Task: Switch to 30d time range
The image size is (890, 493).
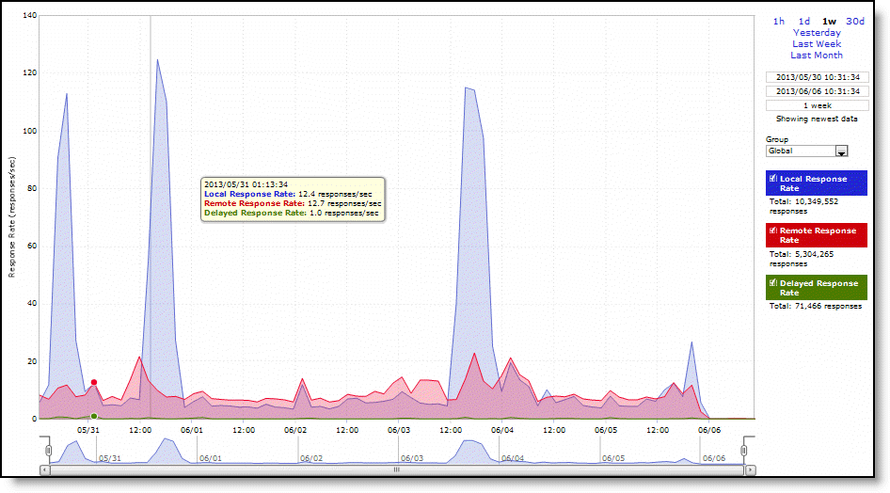Action: point(854,21)
